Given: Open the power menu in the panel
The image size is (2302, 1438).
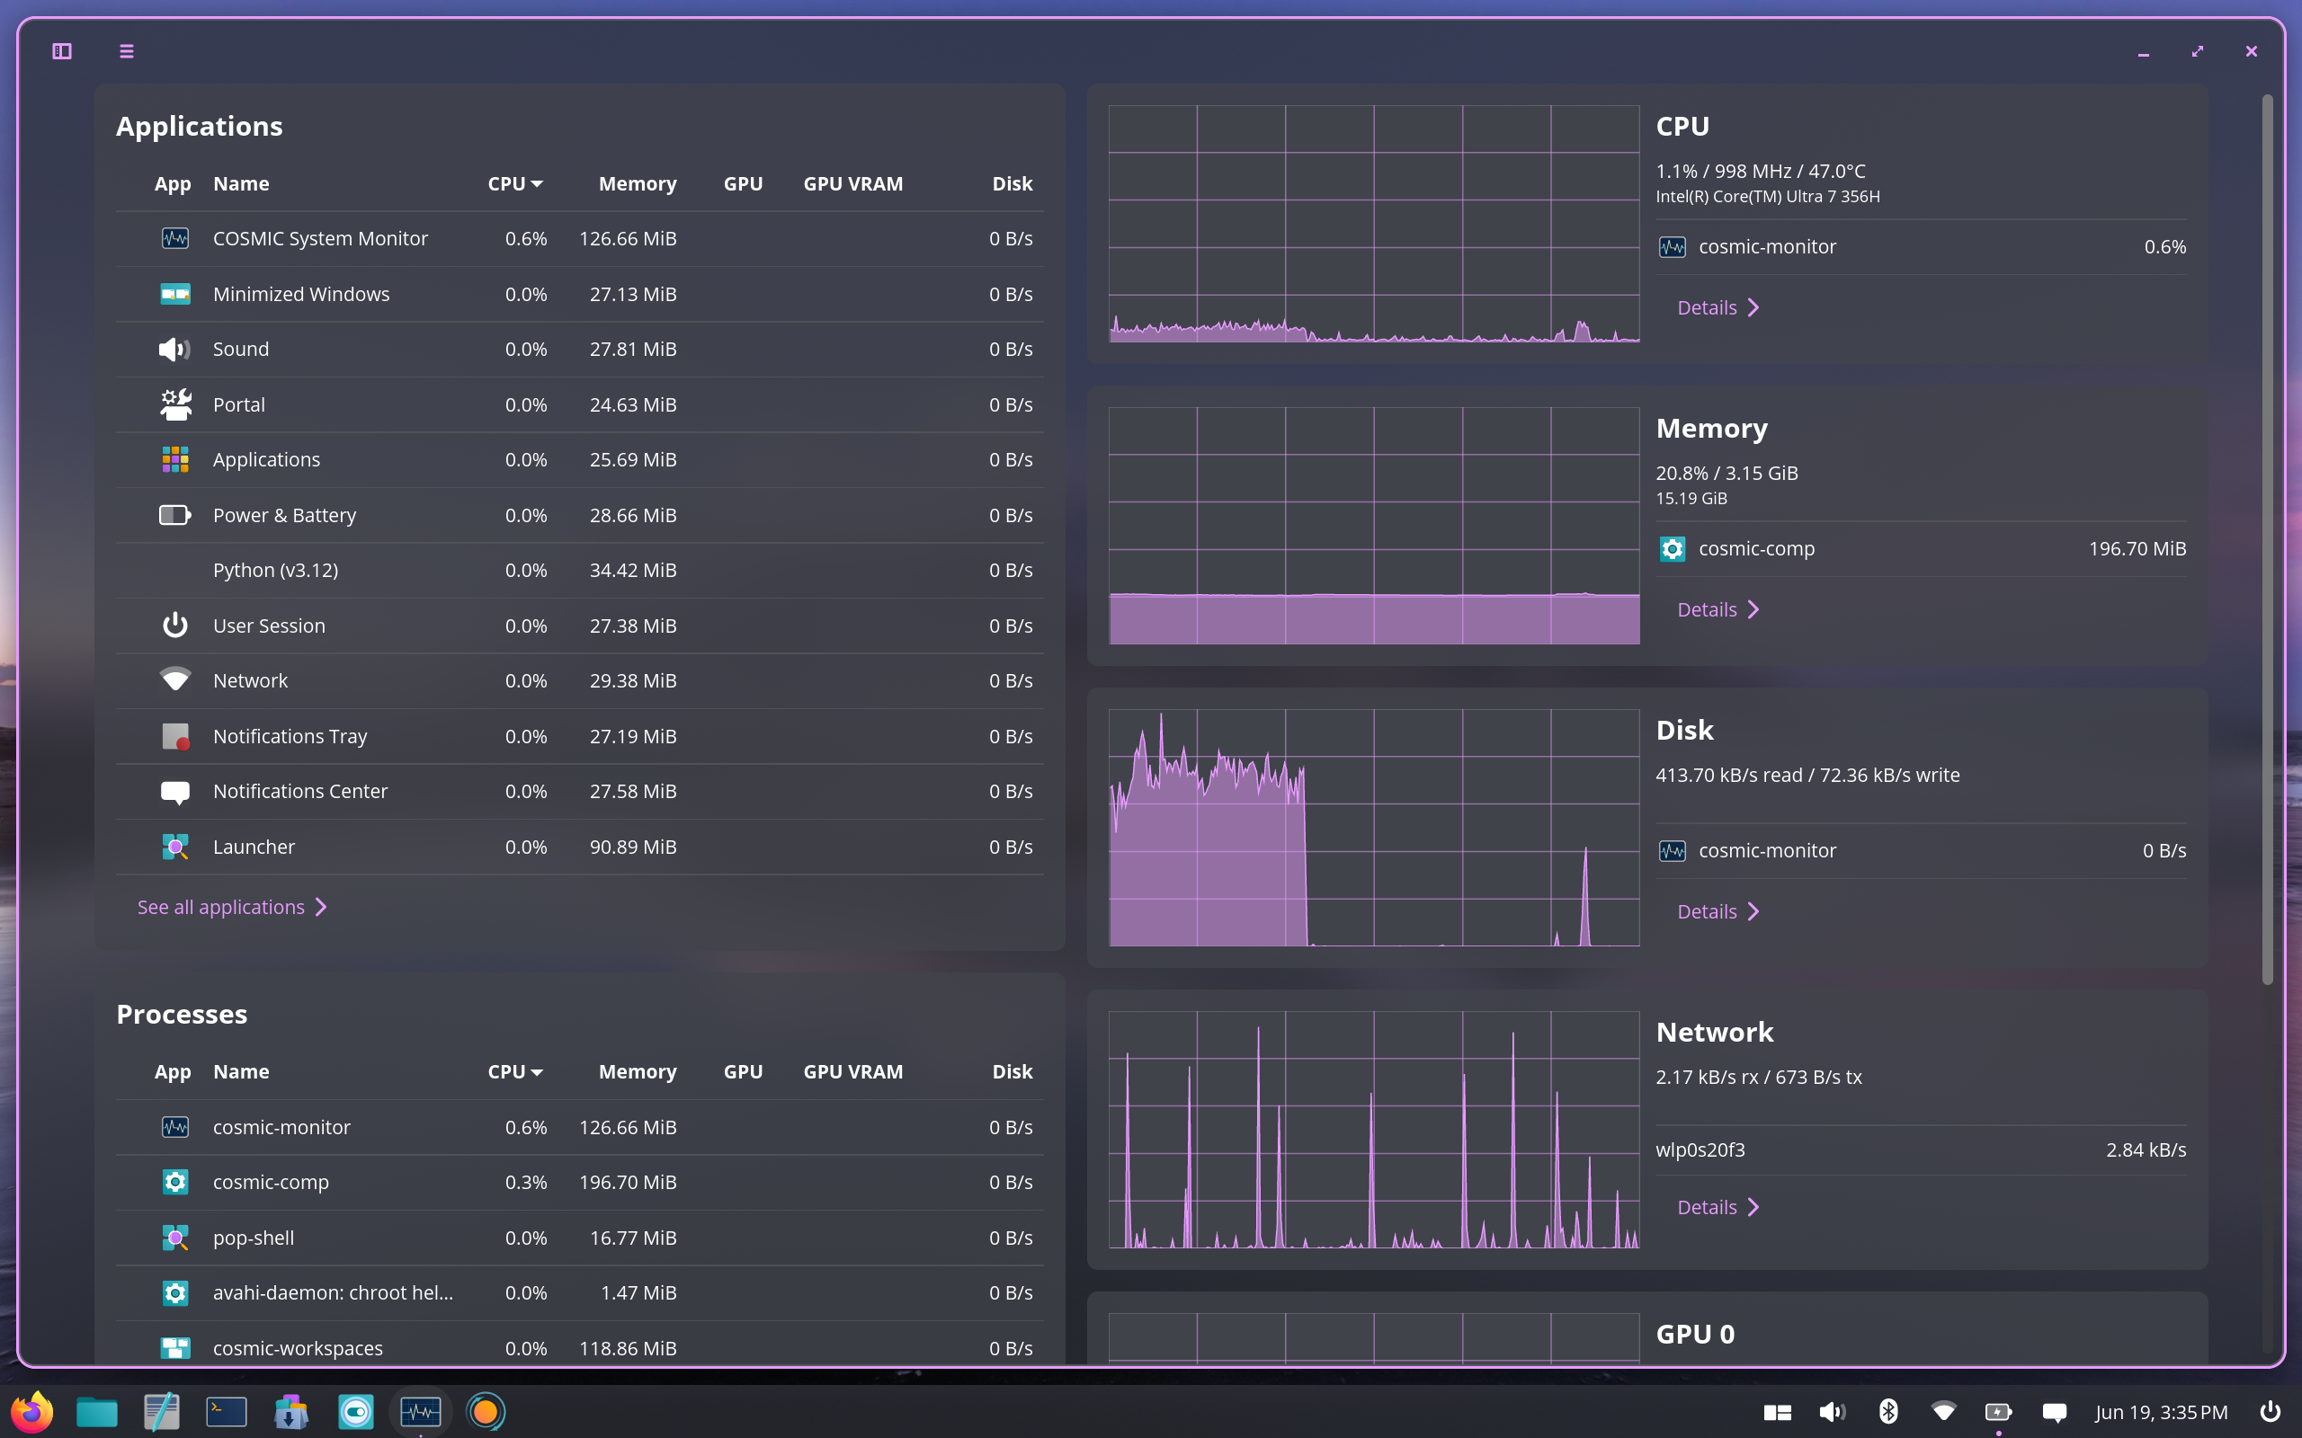Looking at the screenshot, I should click(2271, 1411).
